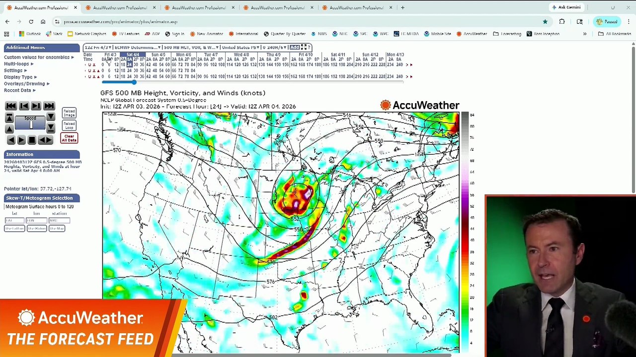Open the Chrome three-dot menu
Viewport: 636px width, 357px height.
click(629, 21)
